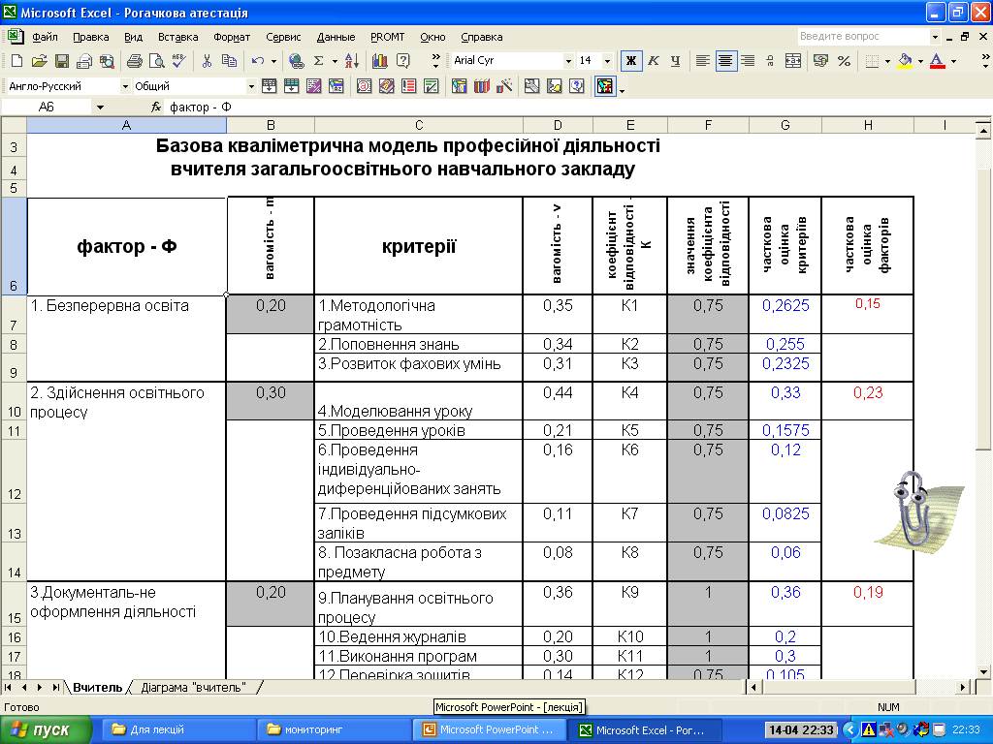
Task: Click the AutoSum sigma icon
Action: [318, 61]
